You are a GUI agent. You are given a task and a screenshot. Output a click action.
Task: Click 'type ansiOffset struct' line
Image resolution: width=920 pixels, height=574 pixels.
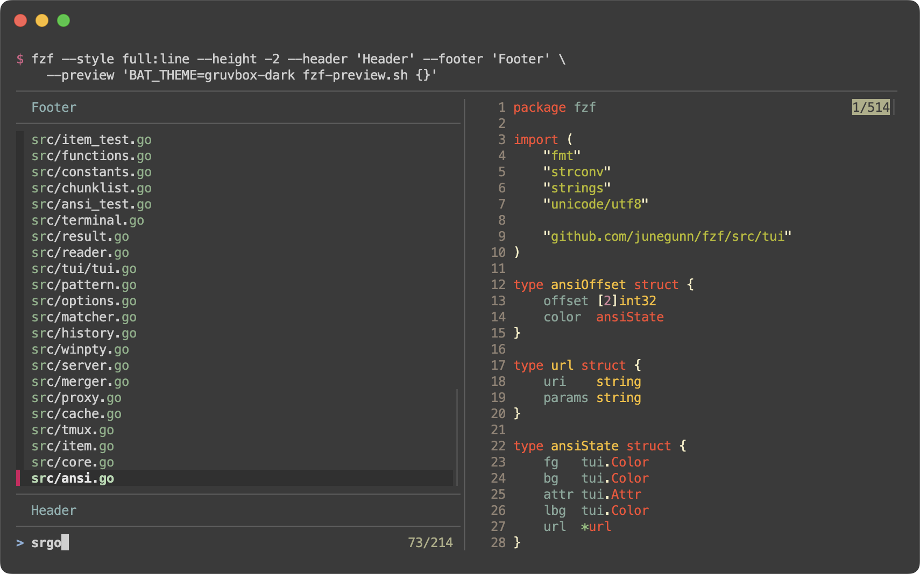[x=604, y=285]
